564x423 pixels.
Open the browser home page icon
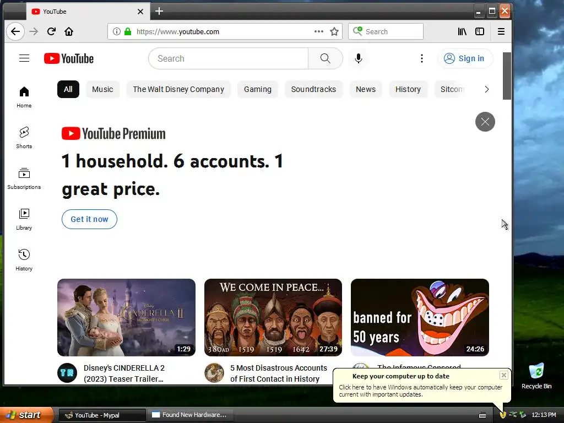coord(69,31)
